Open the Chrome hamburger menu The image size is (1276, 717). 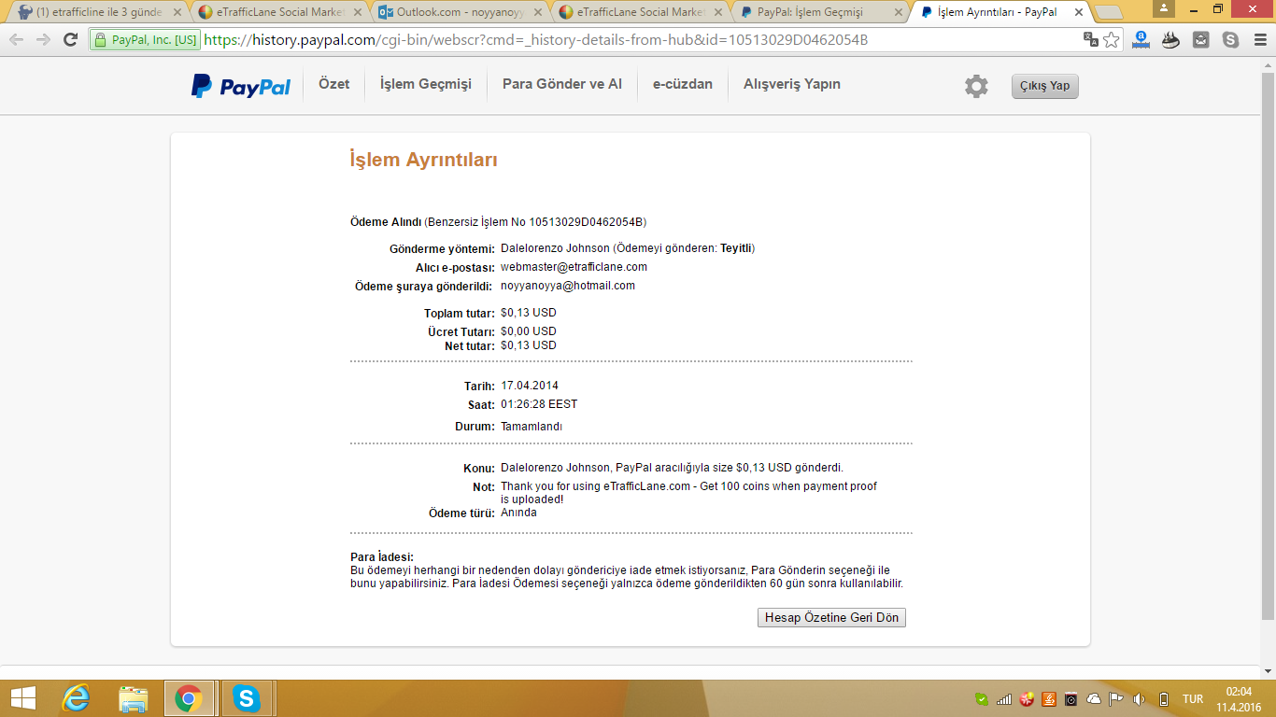[x=1258, y=40]
